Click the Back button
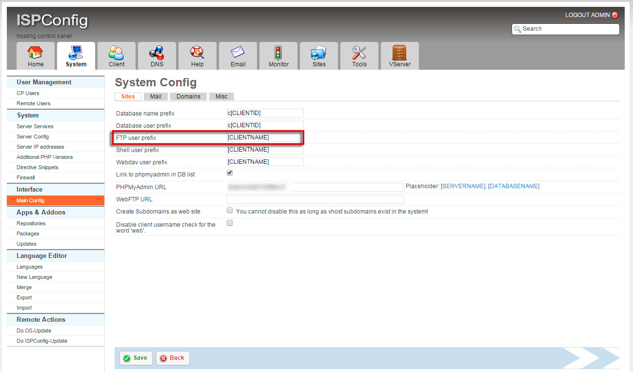Screen dimensions: 633x372 tap(173, 358)
